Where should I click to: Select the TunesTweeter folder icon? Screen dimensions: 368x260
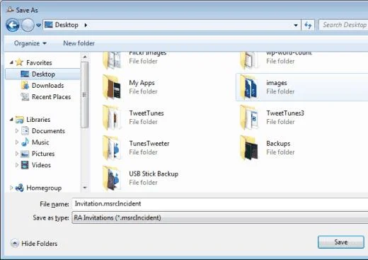[x=113, y=148]
